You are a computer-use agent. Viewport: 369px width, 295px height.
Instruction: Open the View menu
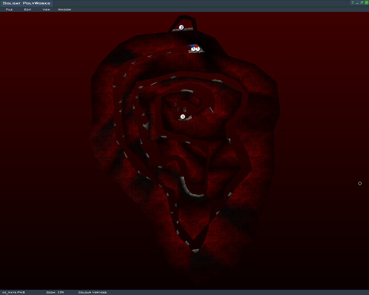[46, 9]
